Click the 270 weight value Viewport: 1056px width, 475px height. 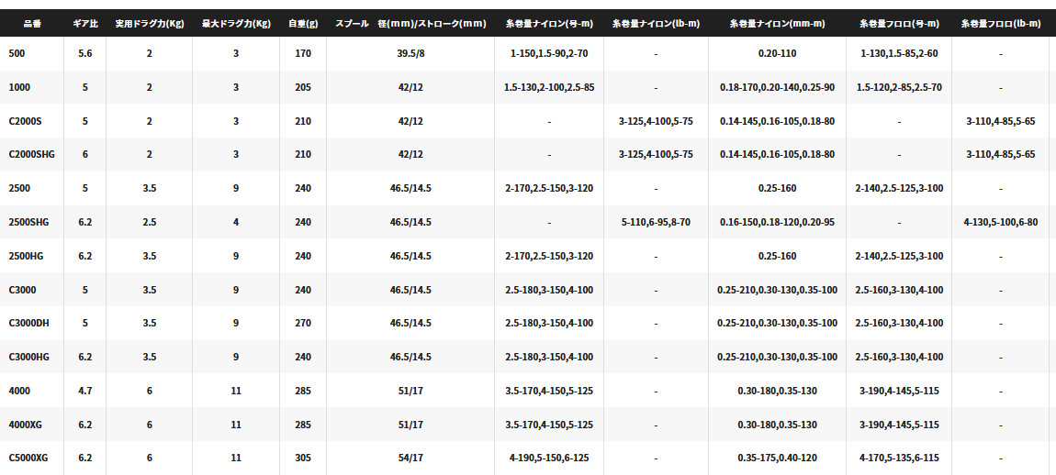[x=303, y=323]
